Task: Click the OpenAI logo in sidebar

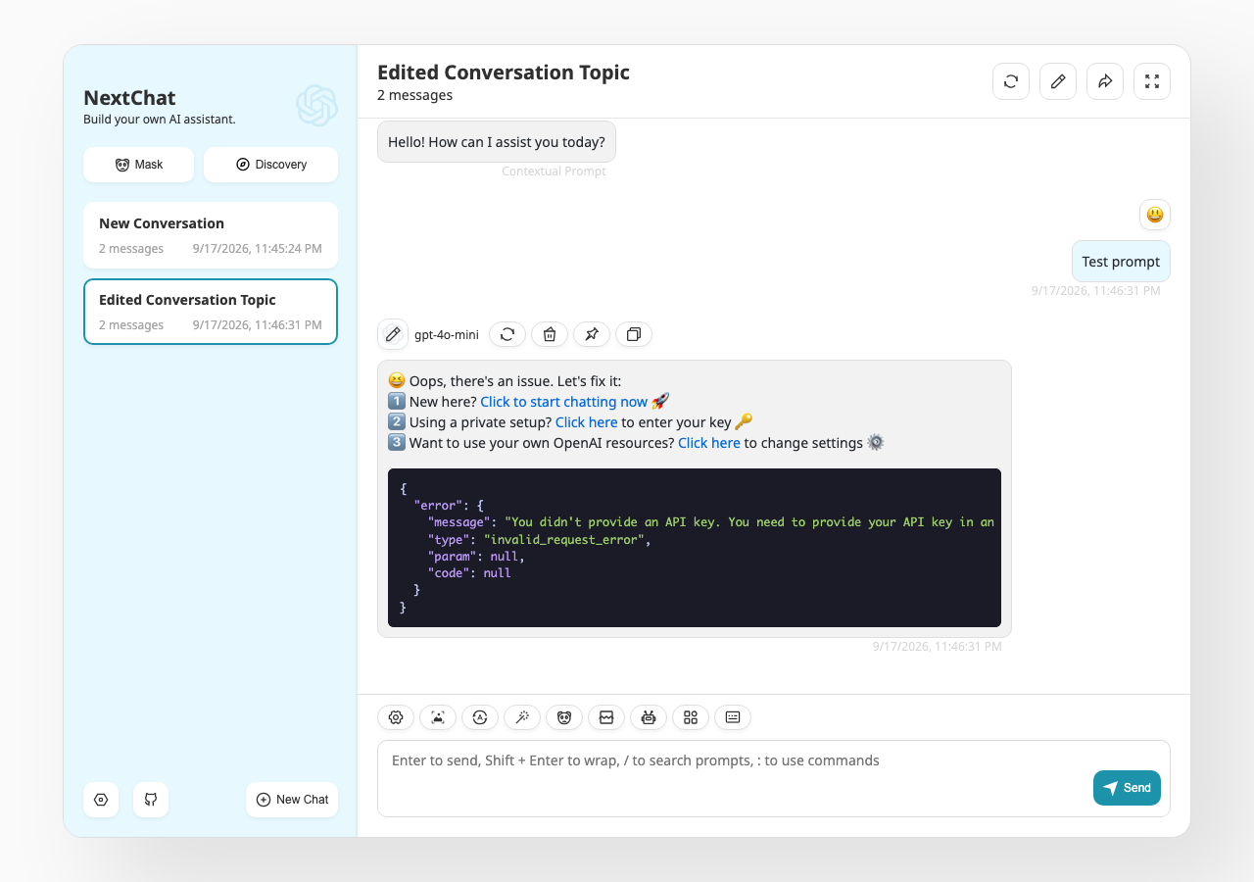Action: click(316, 106)
